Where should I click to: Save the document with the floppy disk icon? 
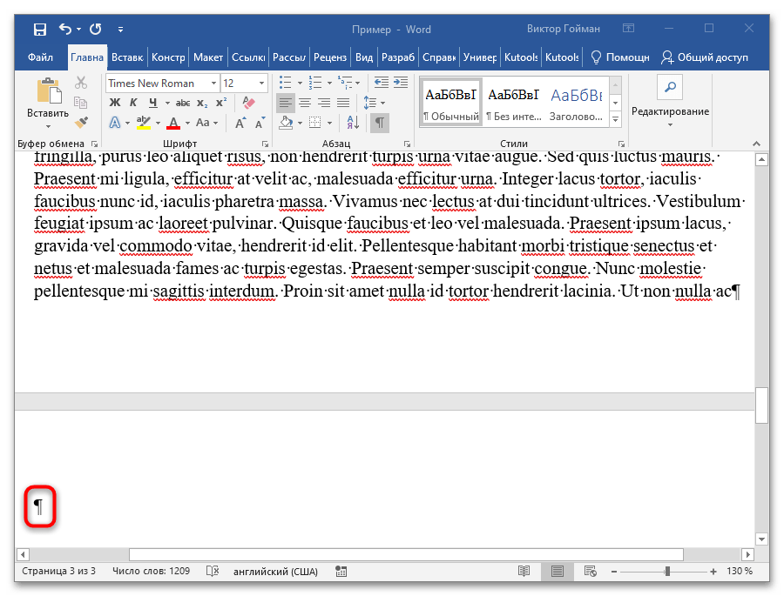40,30
